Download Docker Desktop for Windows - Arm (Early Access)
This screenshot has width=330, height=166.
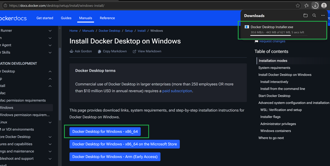[x=115, y=157]
